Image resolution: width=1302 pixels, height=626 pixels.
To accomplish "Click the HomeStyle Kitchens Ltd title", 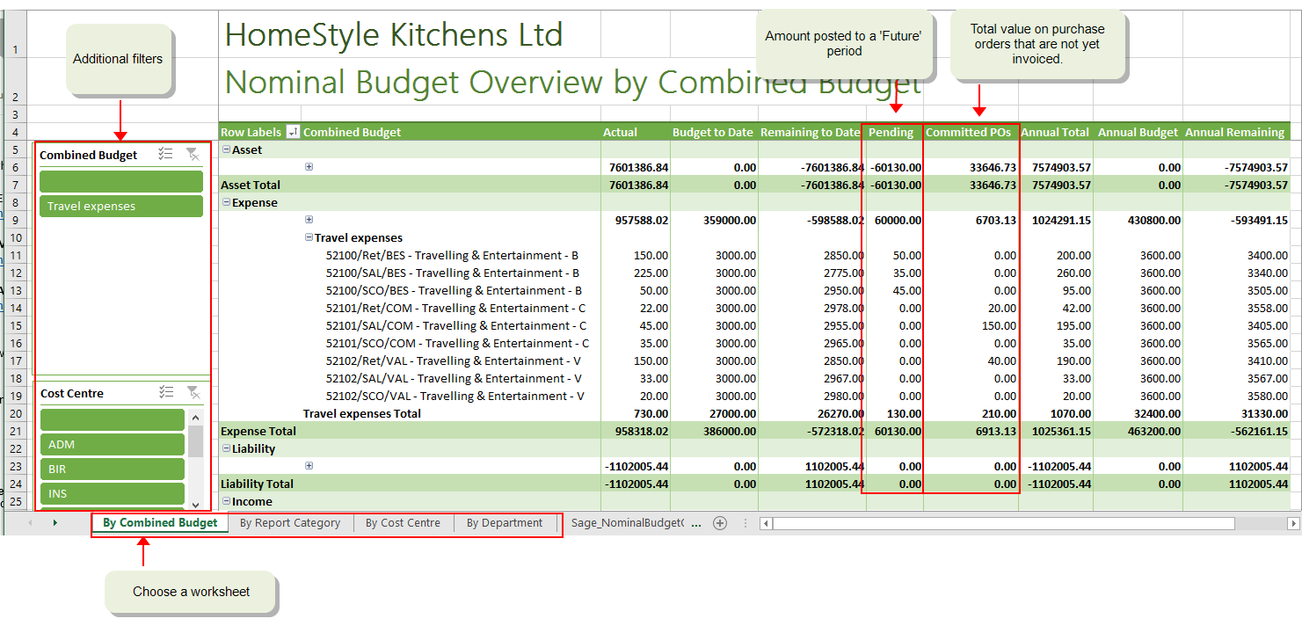I will [394, 34].
